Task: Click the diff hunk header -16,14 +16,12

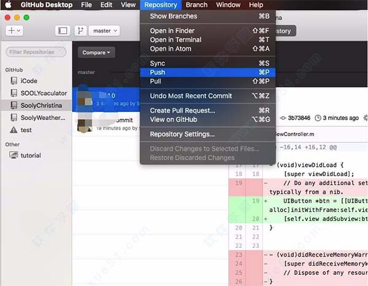Action: [x=308, y=147]
